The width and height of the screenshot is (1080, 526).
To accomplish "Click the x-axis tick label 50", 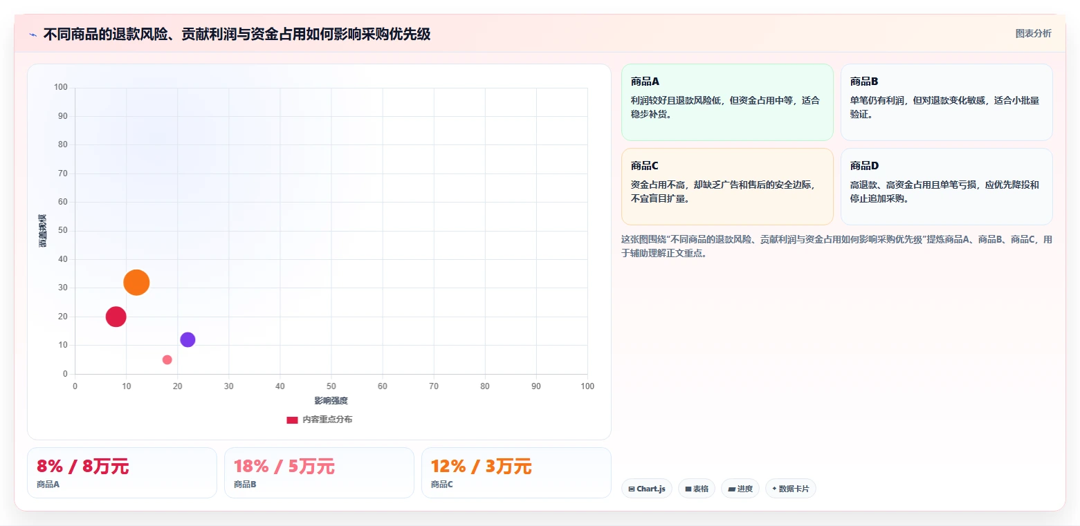I will click(331, 386).
